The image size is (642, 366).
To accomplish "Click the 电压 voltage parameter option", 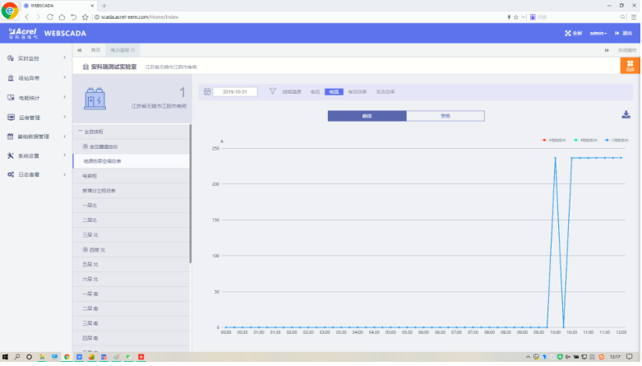I will pyautogui.click(x=315, y=92).
